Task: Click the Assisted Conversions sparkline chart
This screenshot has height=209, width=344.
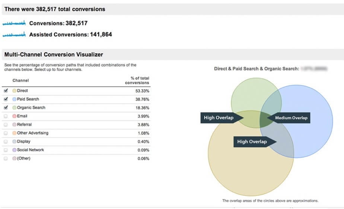Action: click(14, 35)
